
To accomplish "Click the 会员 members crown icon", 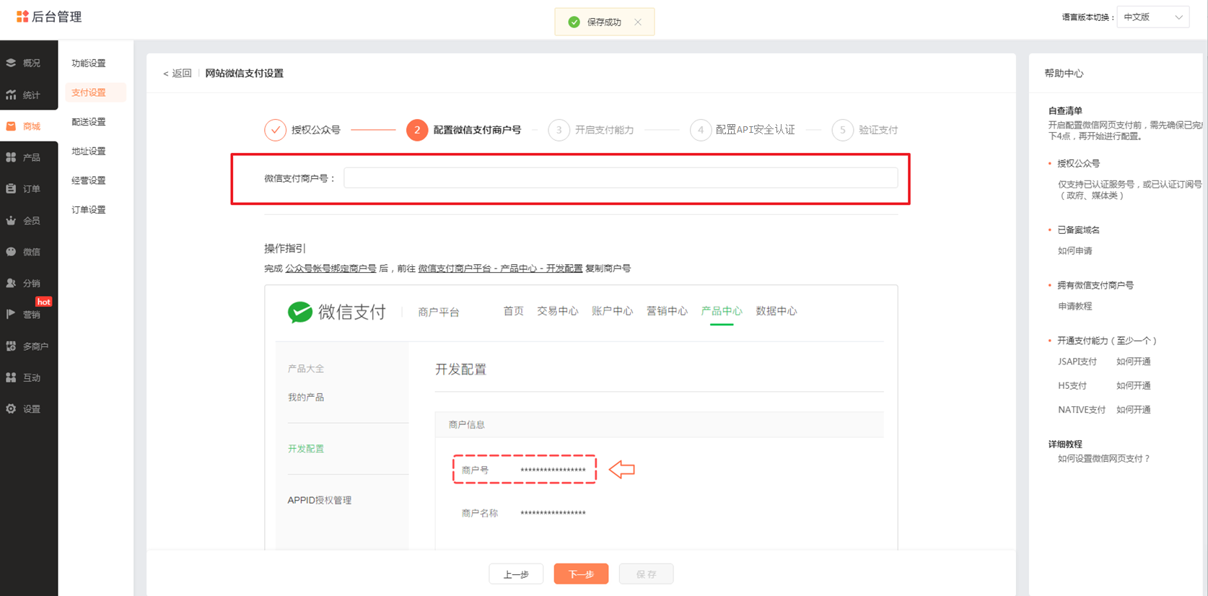I will coord(11,220).
